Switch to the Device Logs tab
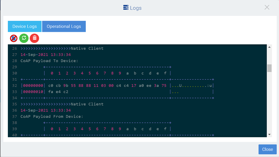Screen dimensions: 279x157 tap(24, 26)
